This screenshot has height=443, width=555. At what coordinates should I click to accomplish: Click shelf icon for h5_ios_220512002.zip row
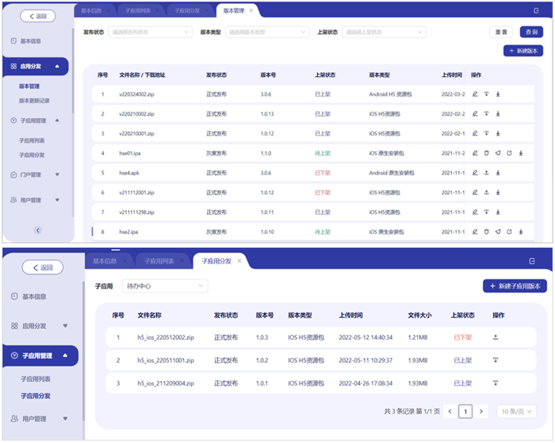496,337
